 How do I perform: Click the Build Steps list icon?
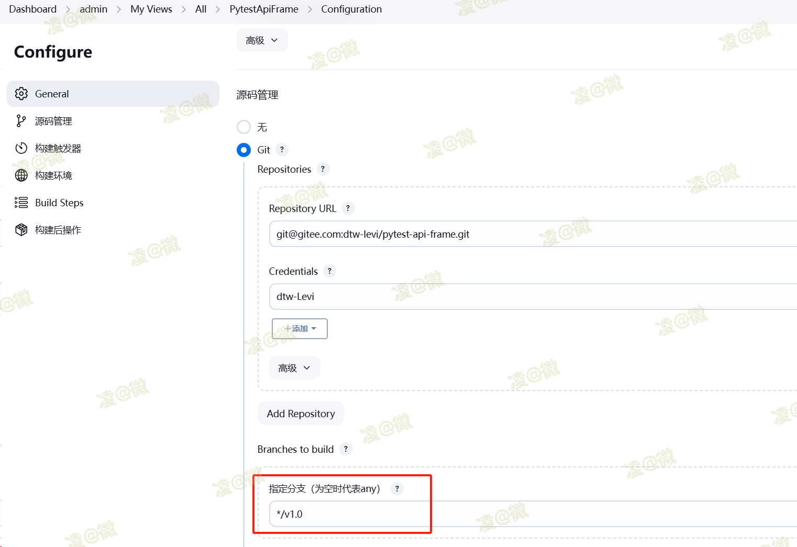[x=21, y=203]
